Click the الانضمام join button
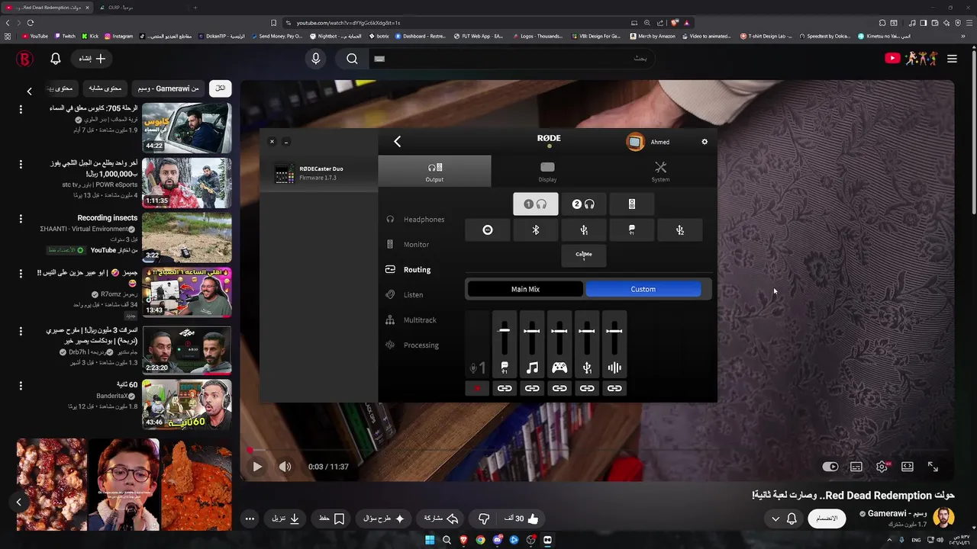Image resolution: width=977 pixels, height=549 pixels. pyautogui.click(x=827, y=518)
